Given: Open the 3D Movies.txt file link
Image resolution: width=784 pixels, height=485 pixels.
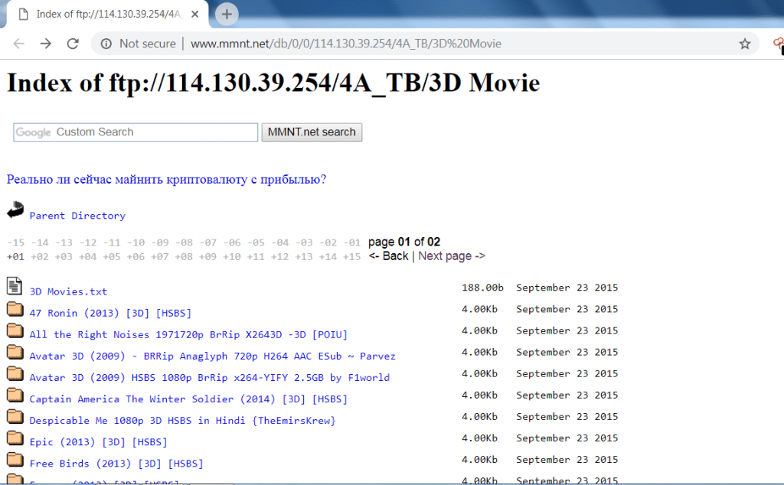Looking at the screenshot, I should [x=68, y=291].
